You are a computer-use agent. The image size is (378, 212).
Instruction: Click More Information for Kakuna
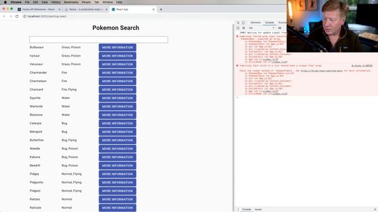click(118, 157)
